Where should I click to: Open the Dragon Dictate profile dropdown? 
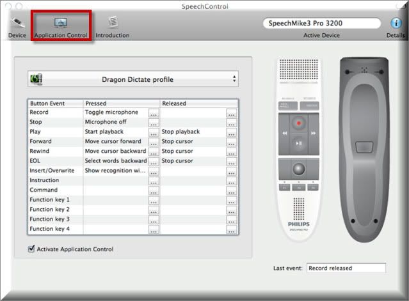coord(133,79)
